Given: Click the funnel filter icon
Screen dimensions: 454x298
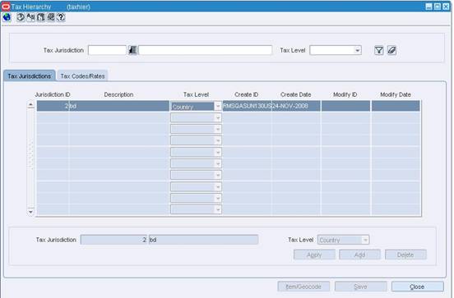Looking at the screenshot, I should pyautogui.click(x=378, y=50).
